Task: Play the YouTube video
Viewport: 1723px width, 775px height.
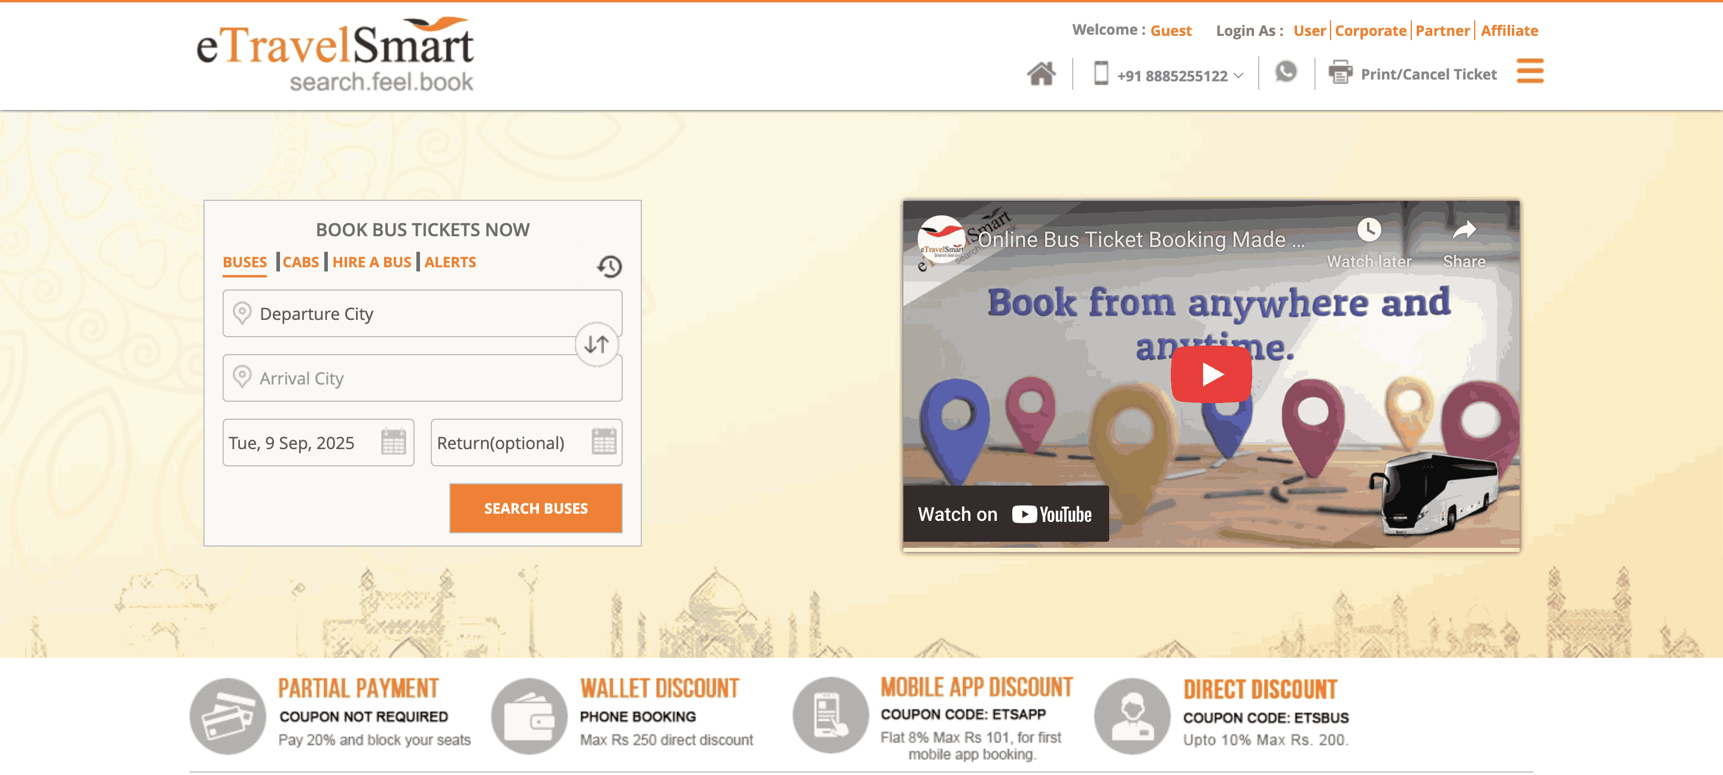Action: coord(1211,374)
